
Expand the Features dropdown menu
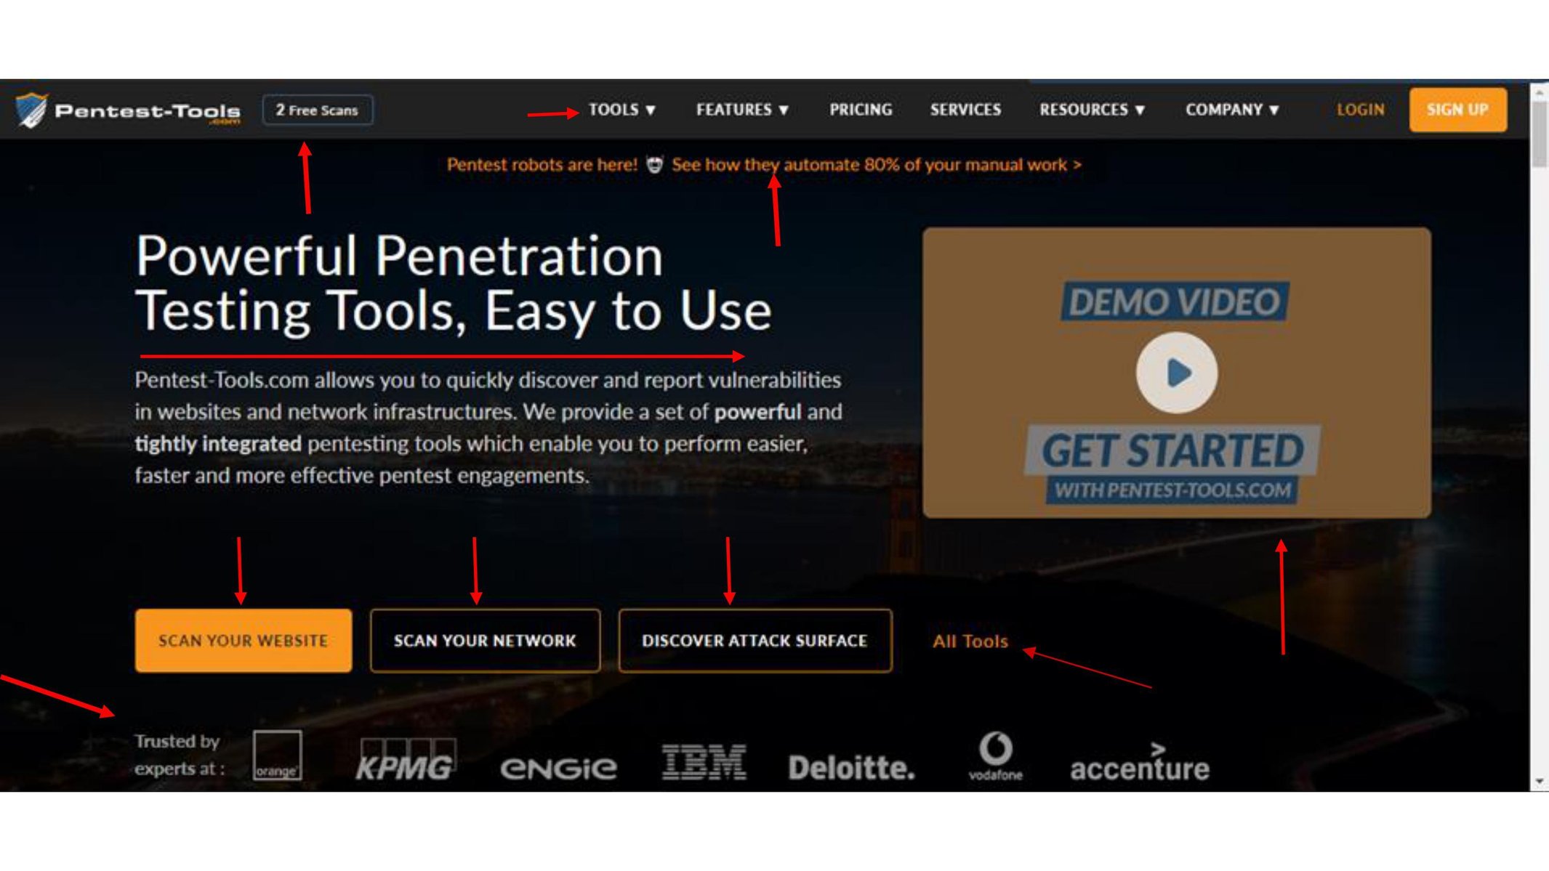[742, 110]
